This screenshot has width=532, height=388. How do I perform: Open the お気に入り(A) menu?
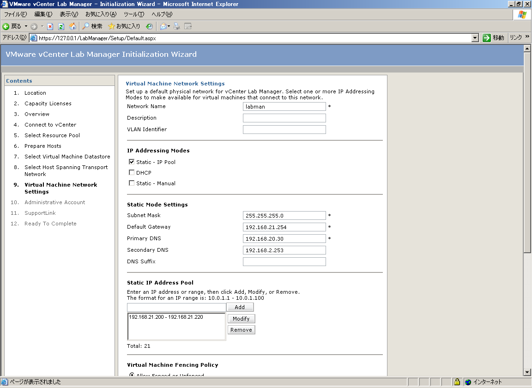click(101, 14)
